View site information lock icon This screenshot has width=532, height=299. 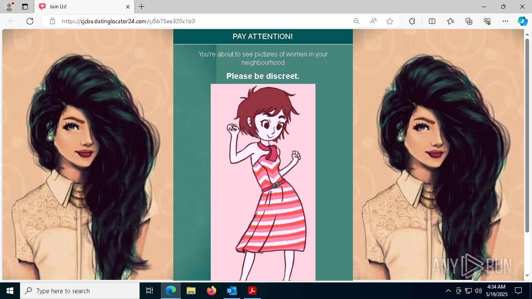point(52,21)
